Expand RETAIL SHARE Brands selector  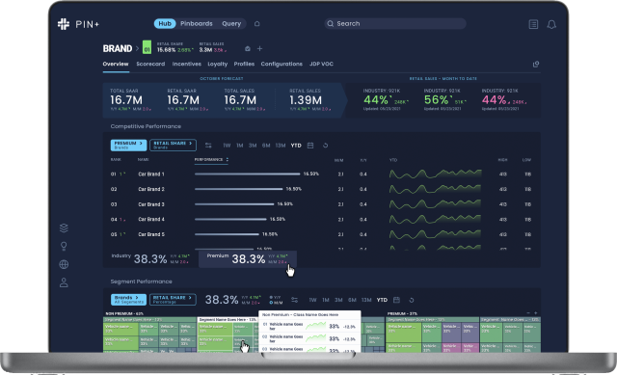pos(173,146)
